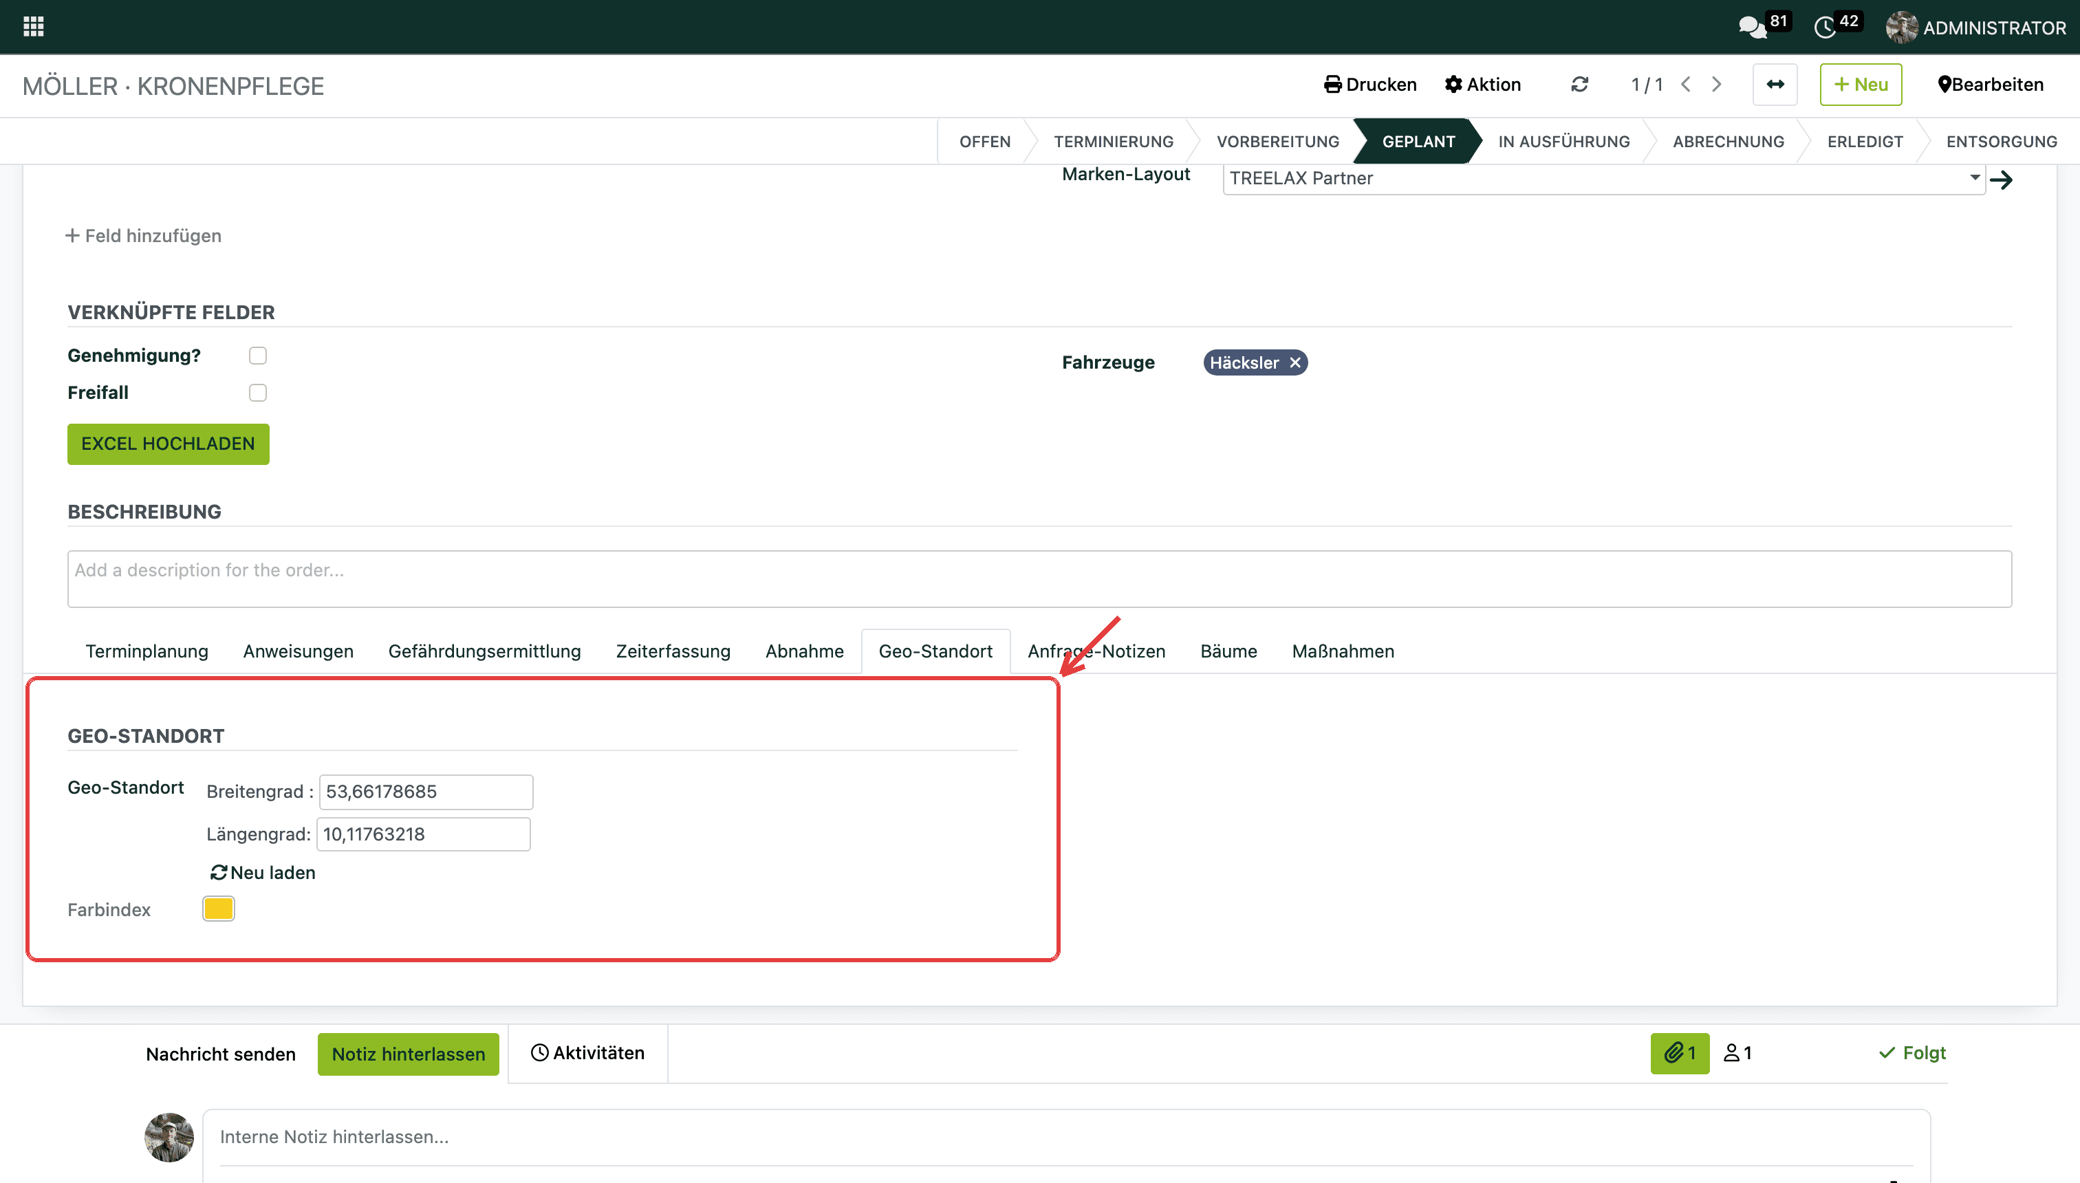
Task: Click the order description text box
Action: 1039,578
